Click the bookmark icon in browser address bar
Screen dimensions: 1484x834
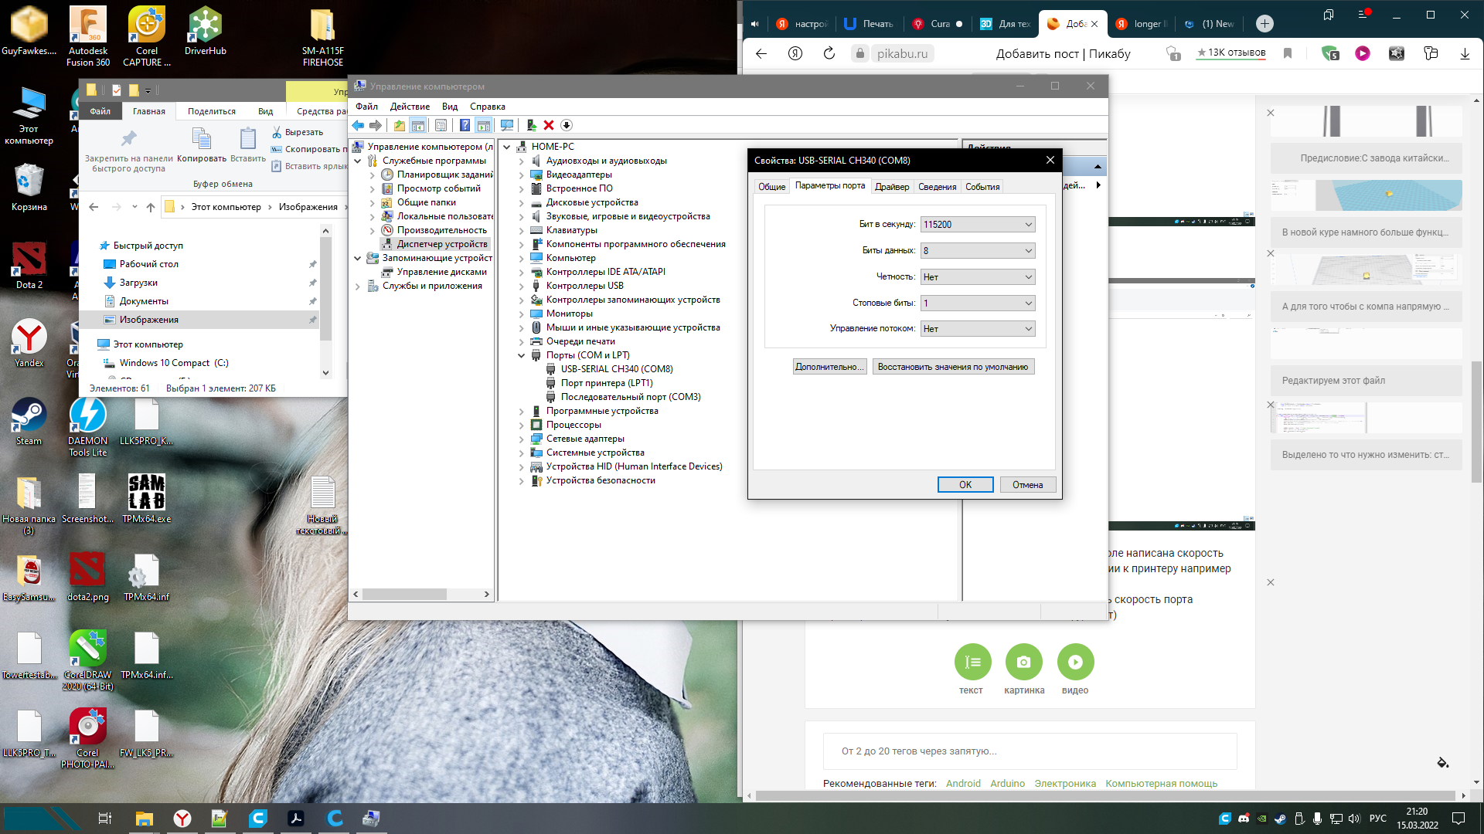pos(1288,53)
